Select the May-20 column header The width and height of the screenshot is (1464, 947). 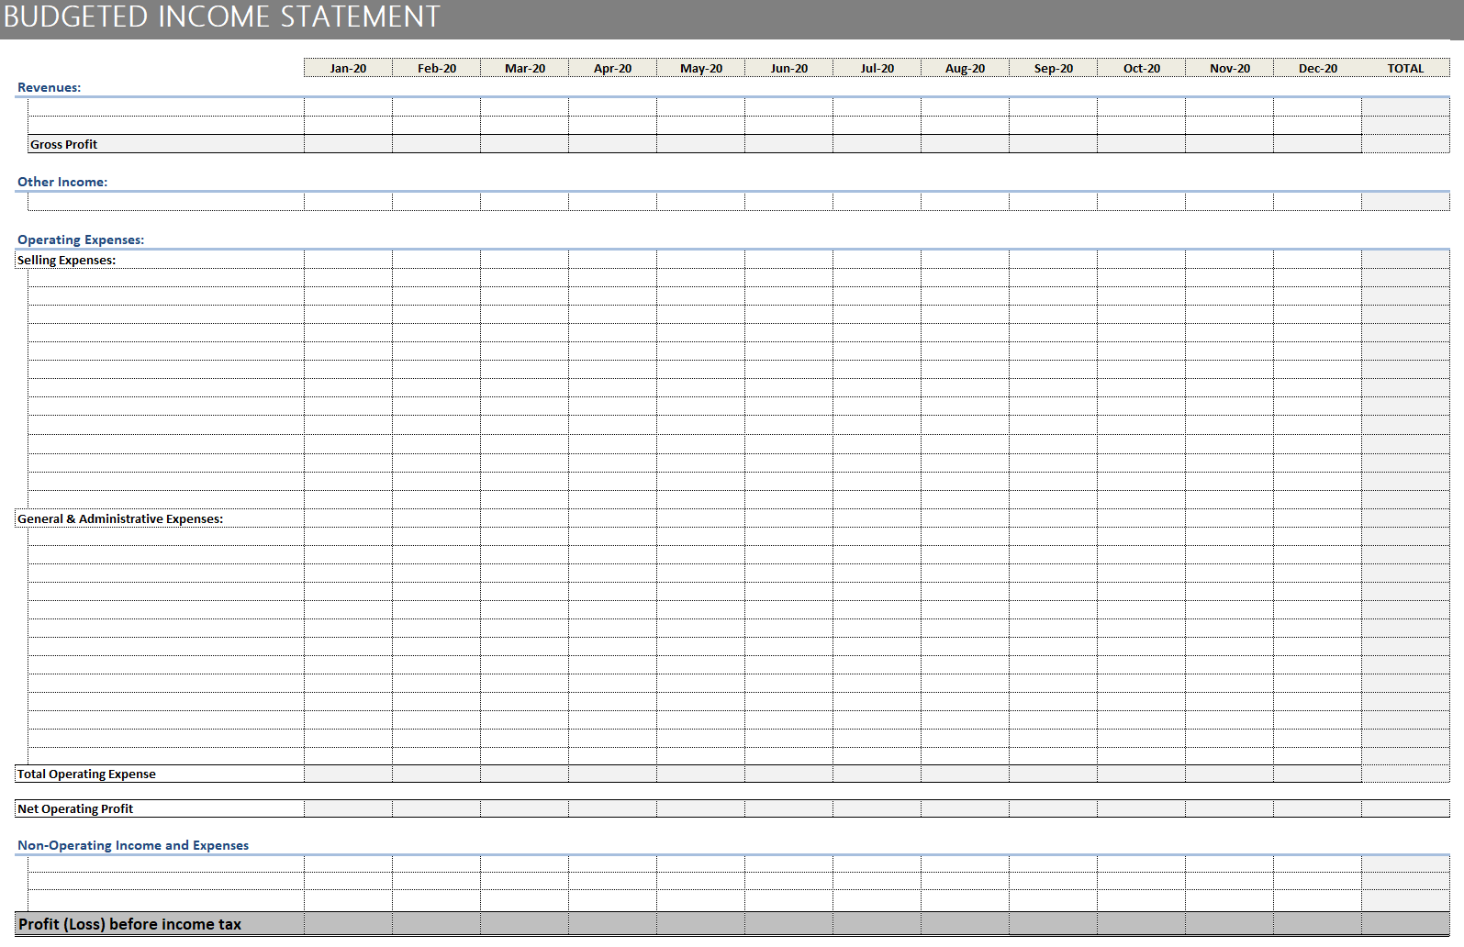[700, 68]
